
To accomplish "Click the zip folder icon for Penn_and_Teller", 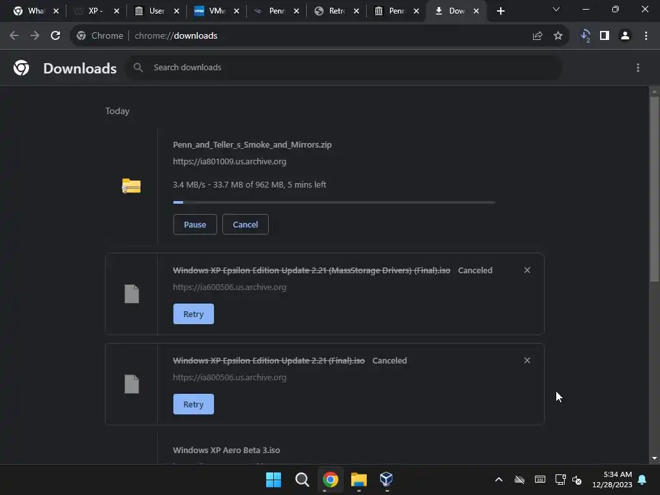I will coord(131,186).
